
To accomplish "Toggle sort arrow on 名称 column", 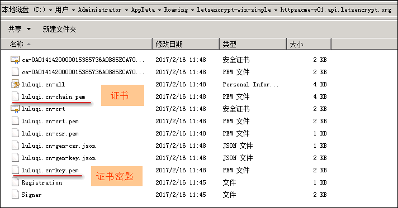I will coord(29,44).
